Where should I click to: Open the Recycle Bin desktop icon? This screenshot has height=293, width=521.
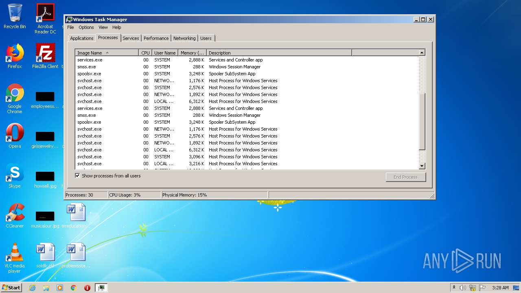click(x=15, y=16)
